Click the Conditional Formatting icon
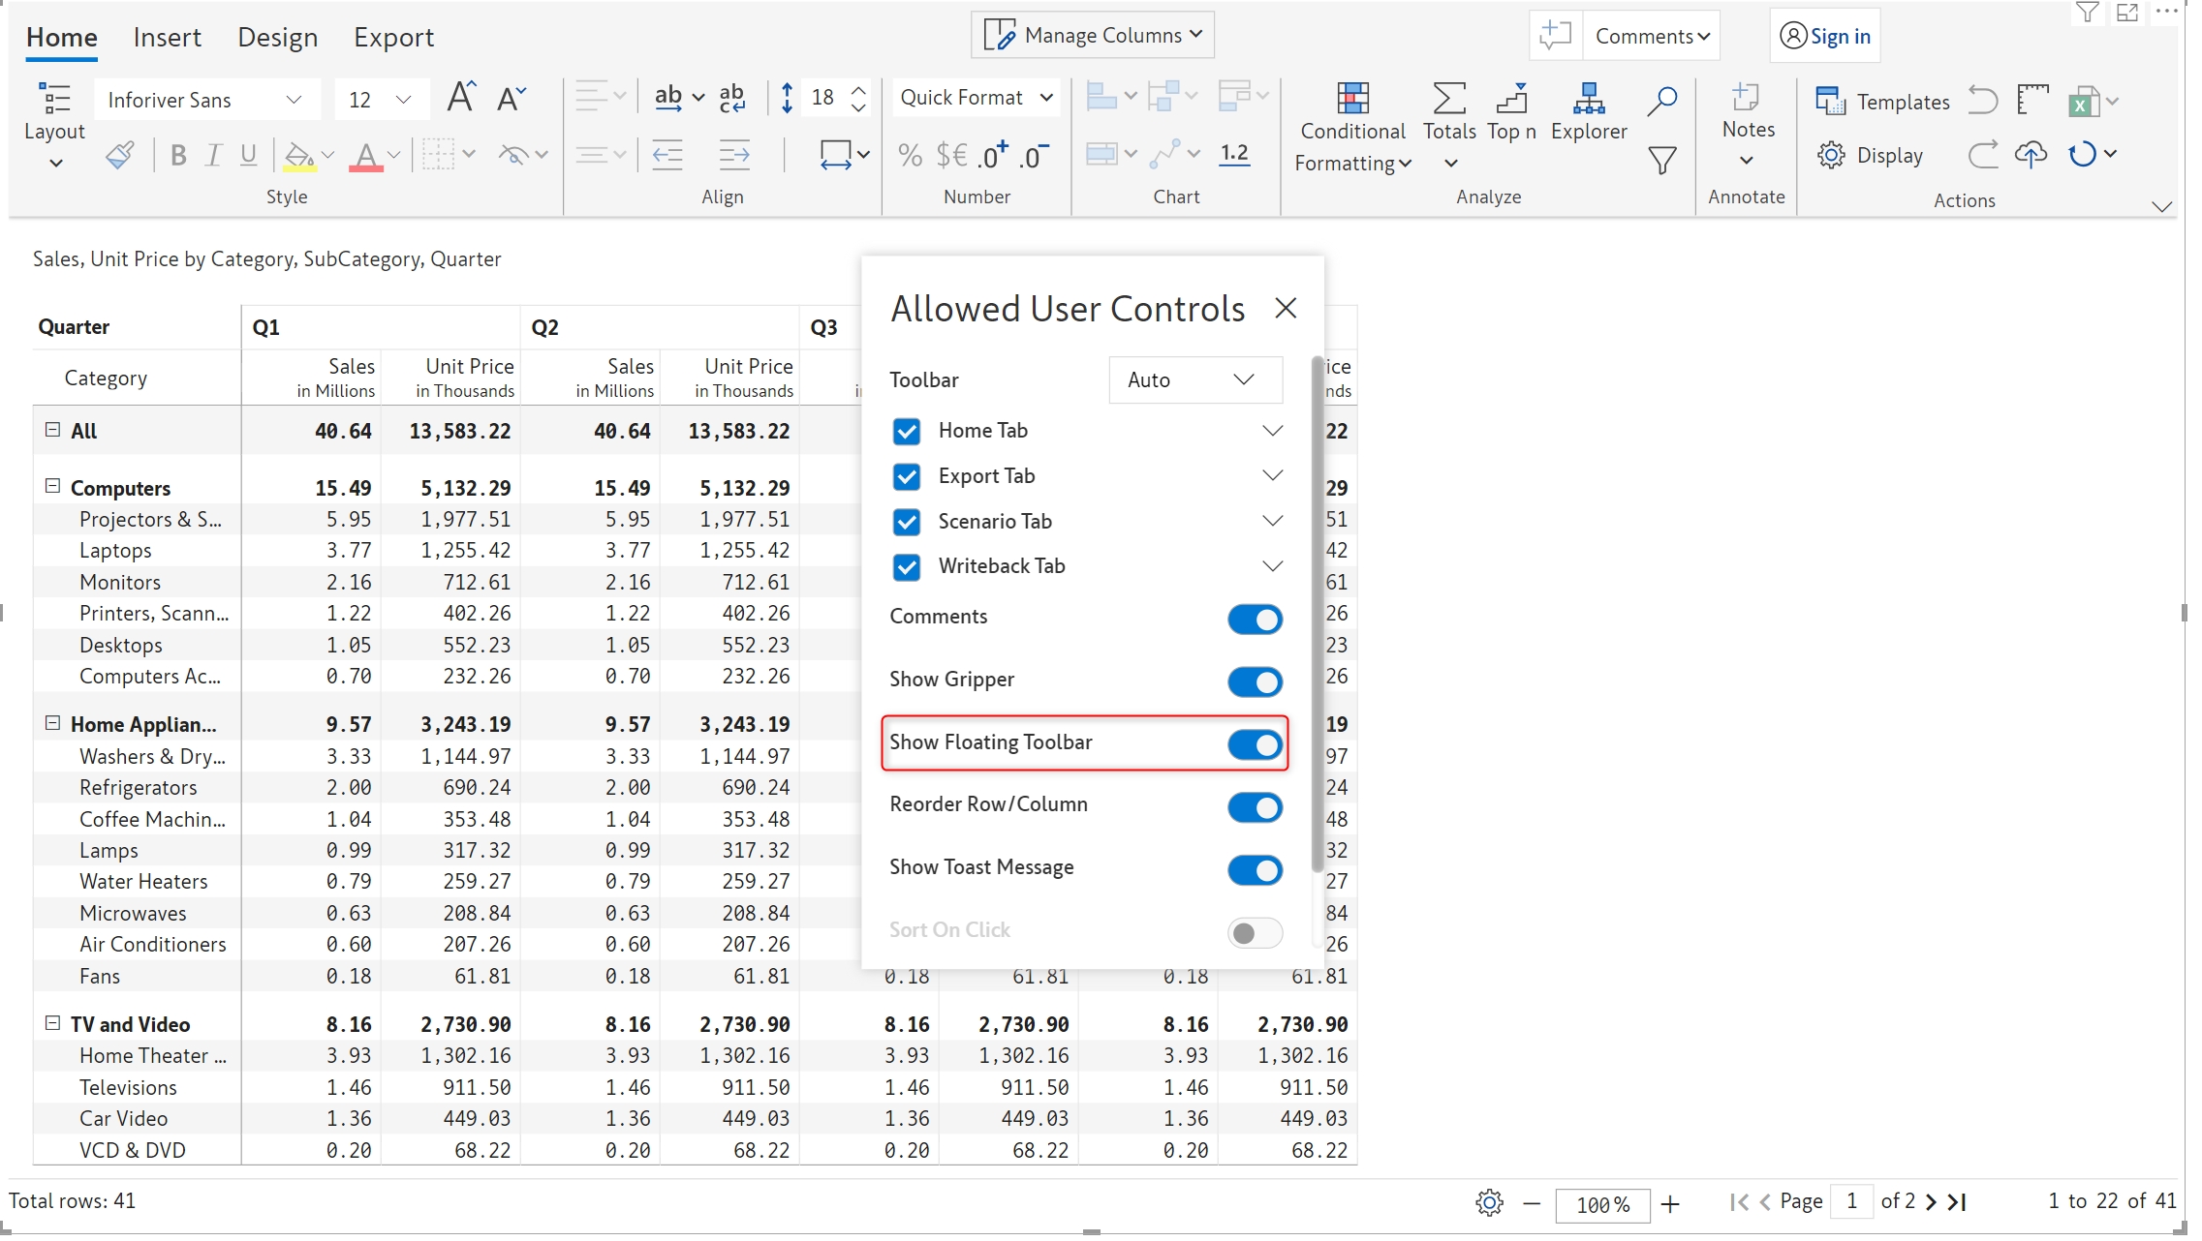This screenshot has height=1241, width=2202. [x=1351, y=99]
